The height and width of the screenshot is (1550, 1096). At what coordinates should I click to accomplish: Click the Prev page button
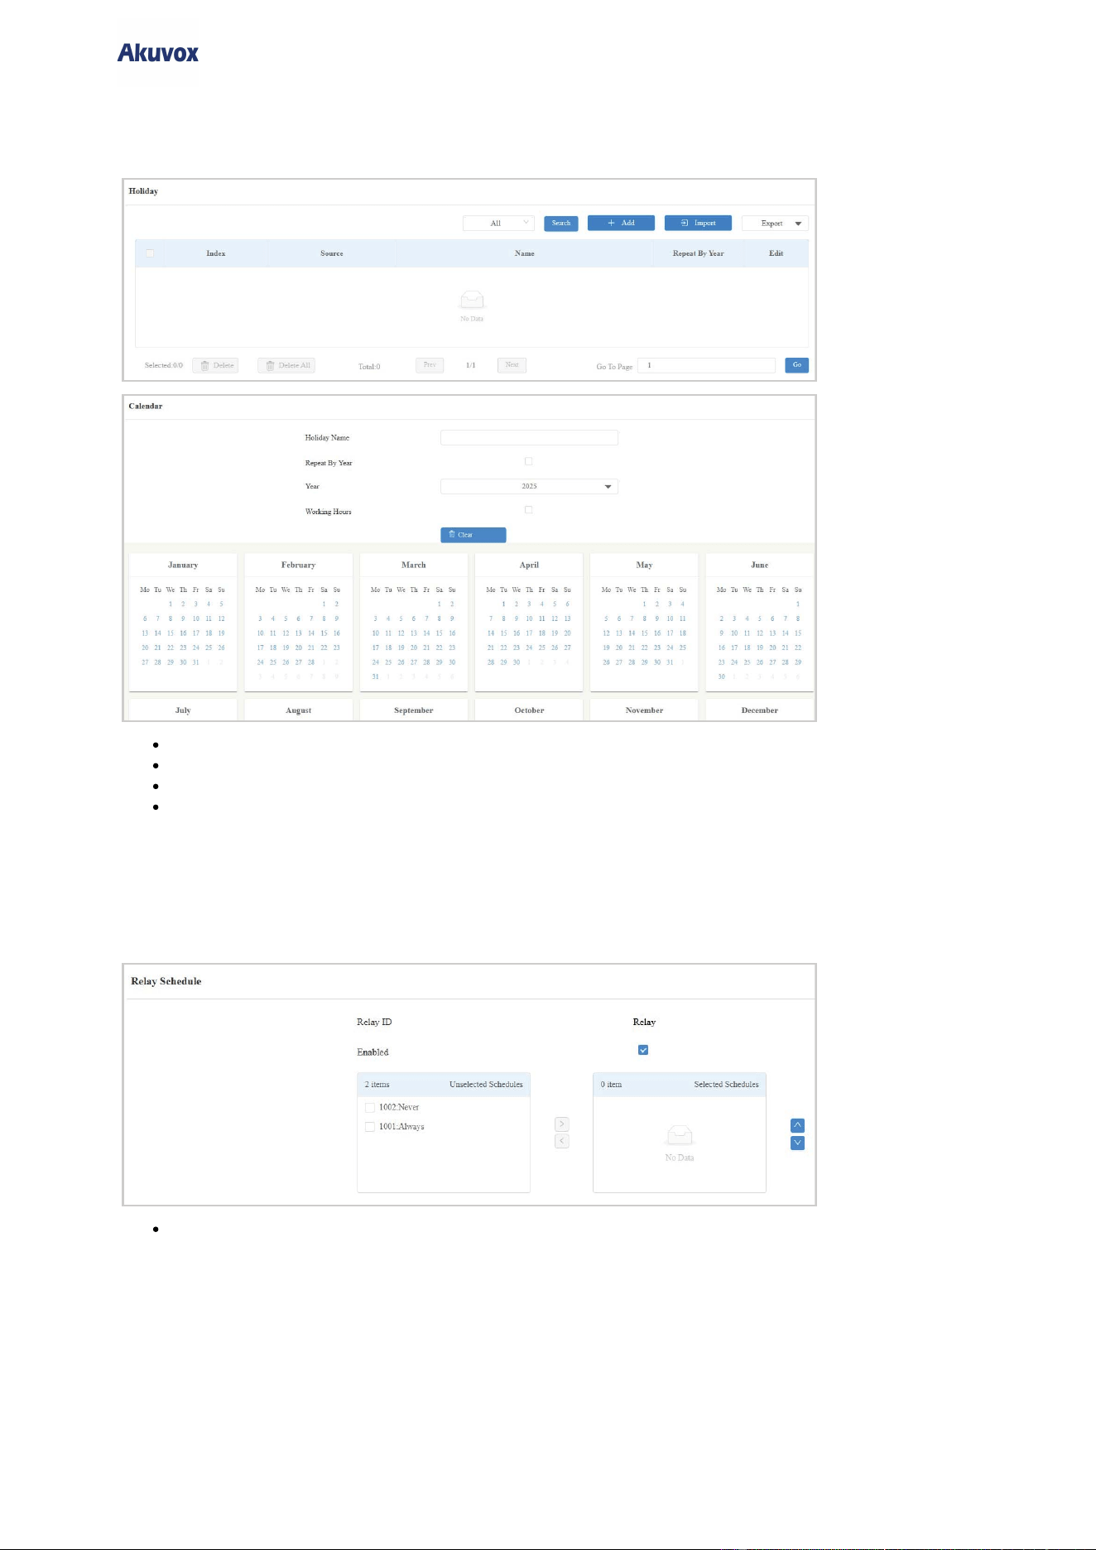(x=430, y=365)
